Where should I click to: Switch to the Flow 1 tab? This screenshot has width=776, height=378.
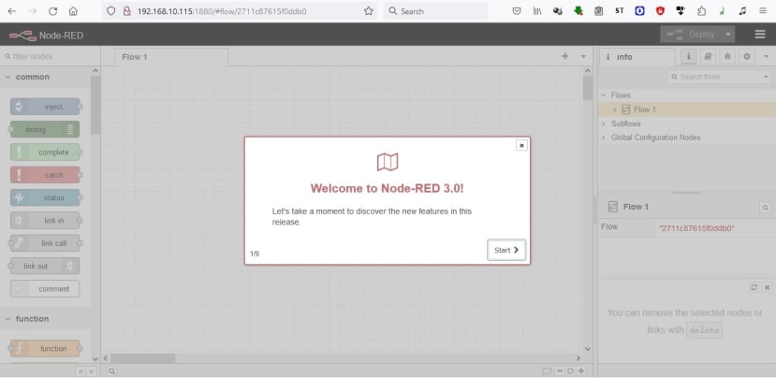[171, 57]
